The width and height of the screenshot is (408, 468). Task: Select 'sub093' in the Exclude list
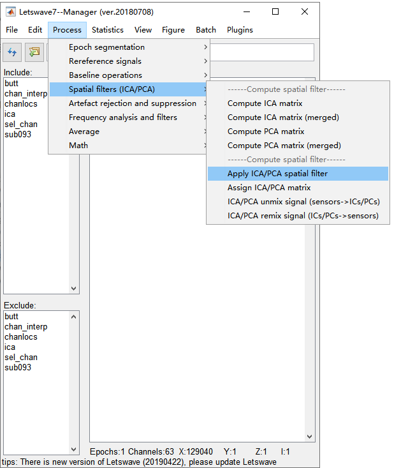[18, 367]
